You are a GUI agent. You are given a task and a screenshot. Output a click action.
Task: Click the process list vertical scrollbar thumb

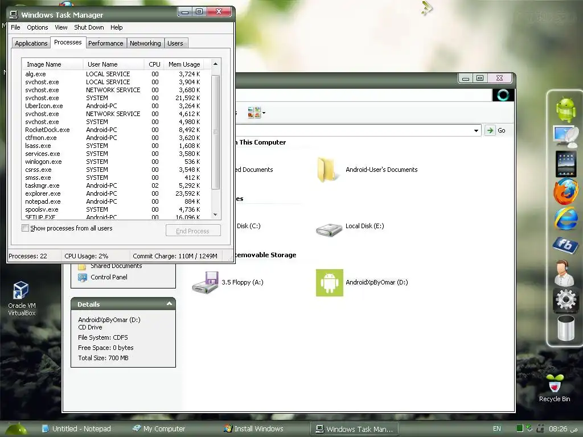(215, 132)
